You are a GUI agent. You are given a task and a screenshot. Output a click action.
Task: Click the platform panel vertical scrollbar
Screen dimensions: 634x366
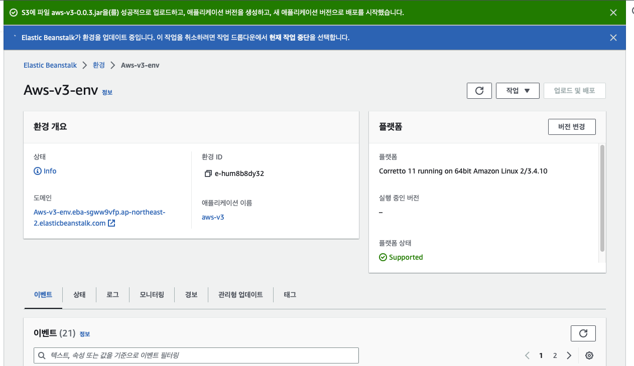pyautogui.click(x=602, y=198)
